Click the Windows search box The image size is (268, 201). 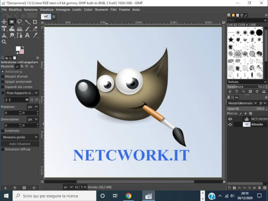(55, 196)
